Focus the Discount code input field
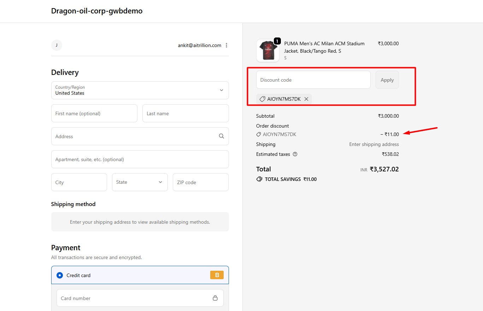 click(x=313, y=80)
